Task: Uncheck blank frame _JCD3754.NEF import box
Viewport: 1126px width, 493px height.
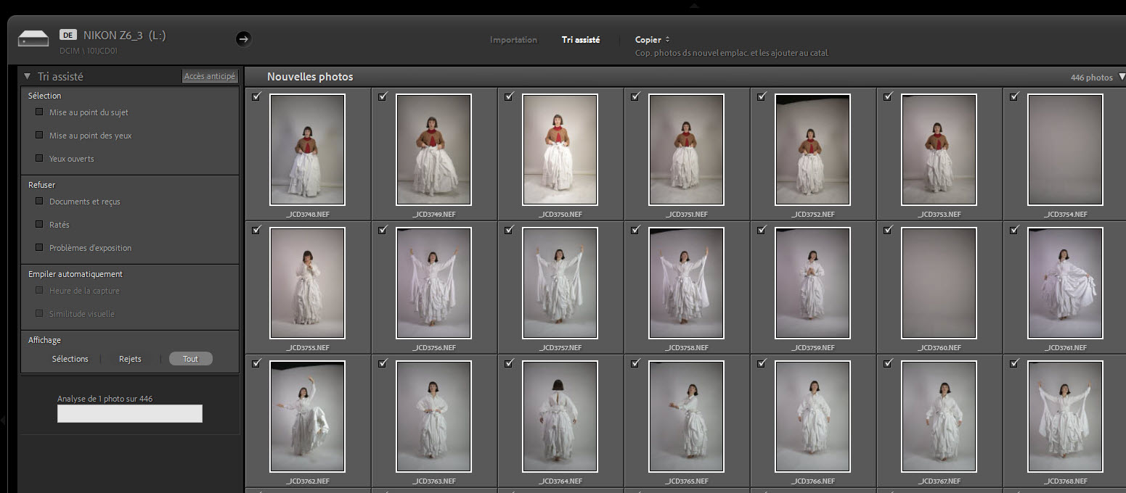Action: click(1014, 96)
